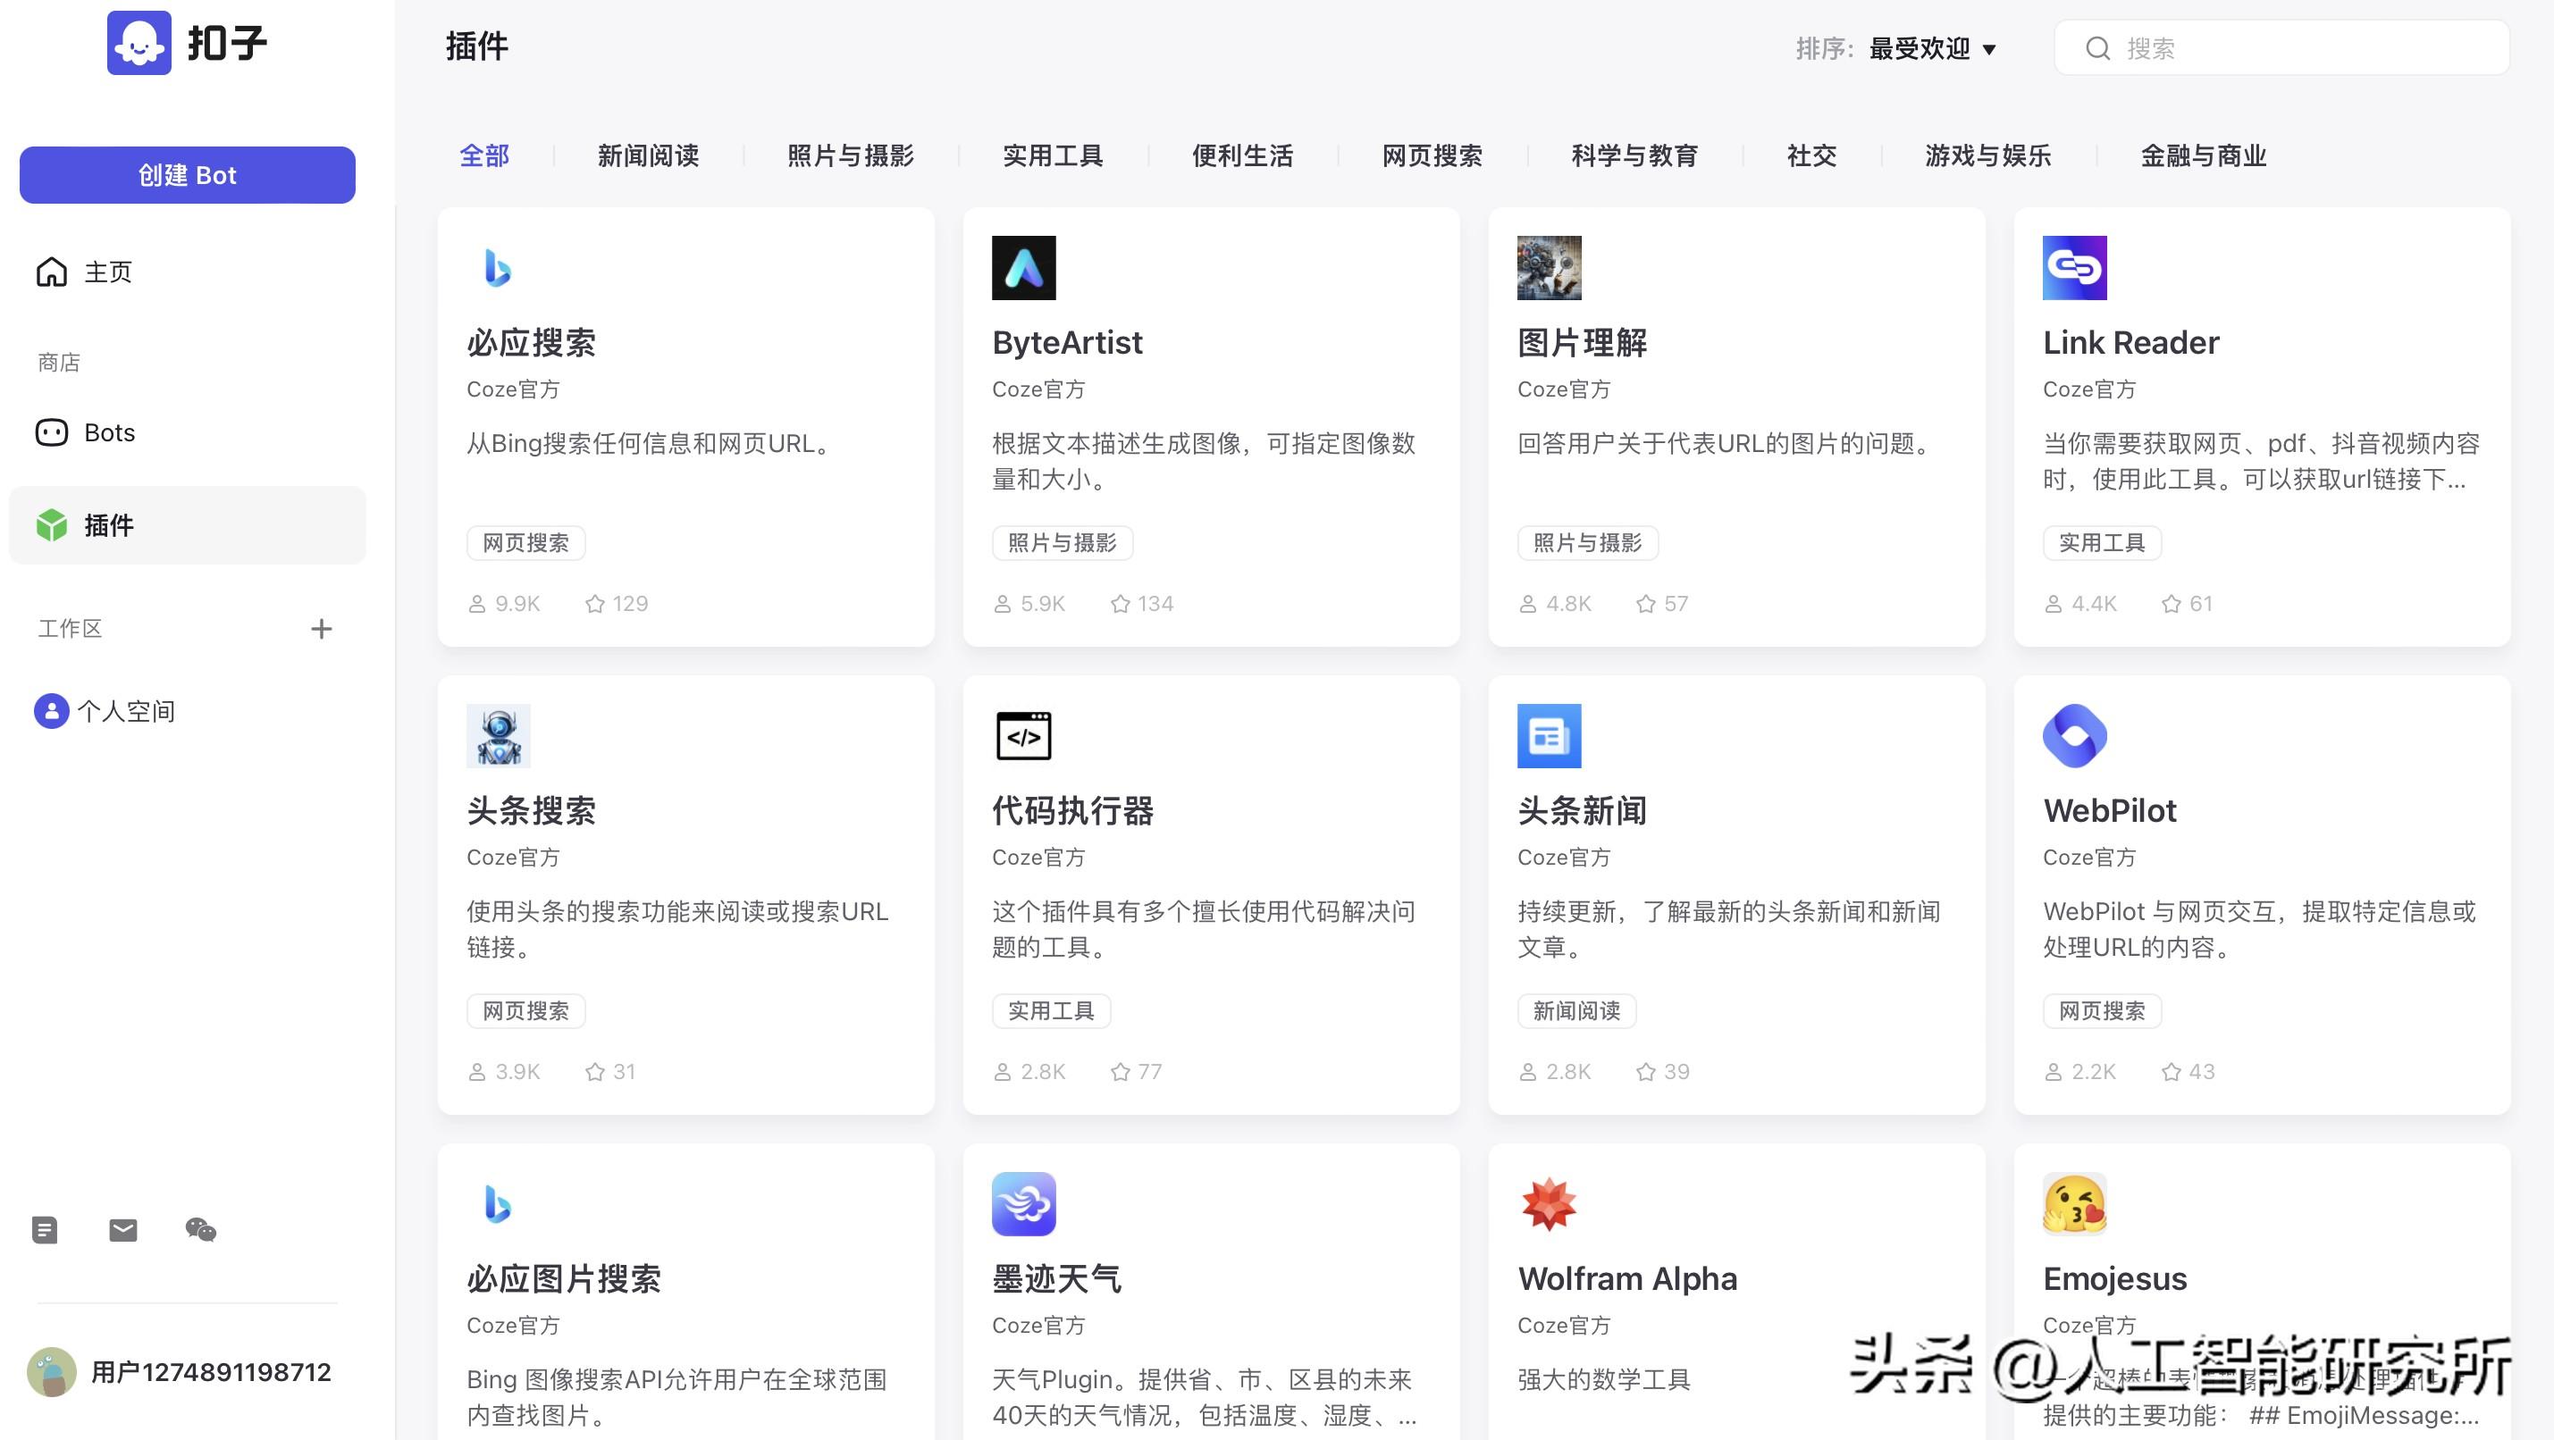Switch to the 新闻阅读 tab
The image size is (2554, 1440).
click(649, 155)
